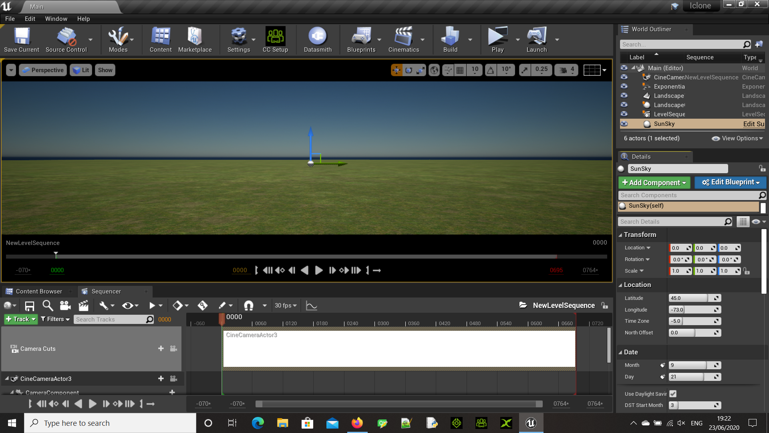Image resolution: width=769 pixels, height=433 pixels.
Task: Open the Help menu
Action: [83, 19]
